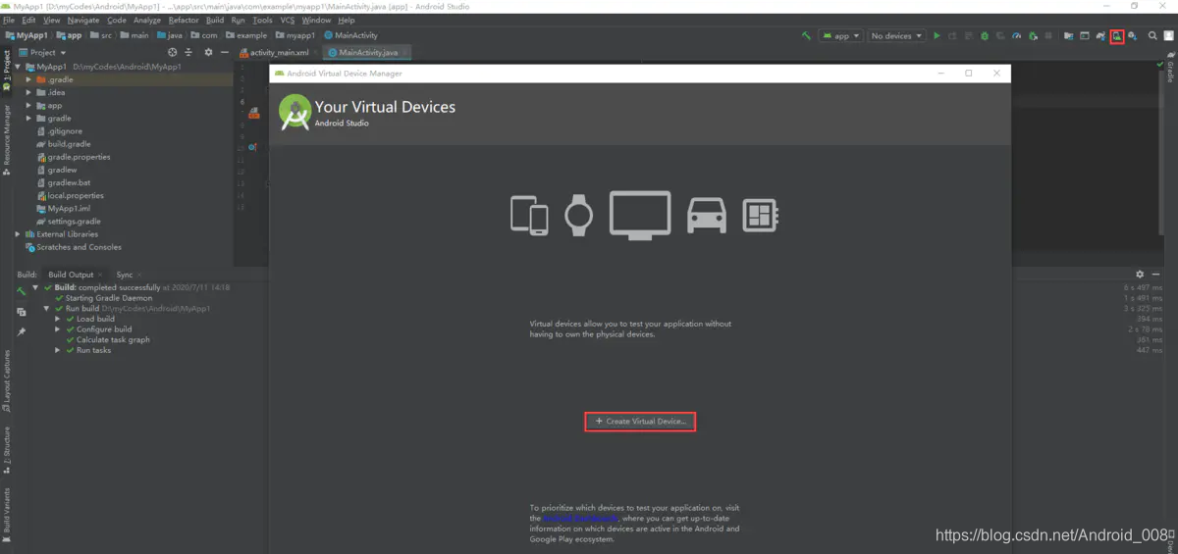Collapse the MyApp1 root node
The height and width of the screenshot is (554, 1178).
coord(18,67)
